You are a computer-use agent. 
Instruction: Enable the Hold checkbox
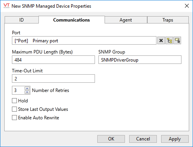coord(14,101)
